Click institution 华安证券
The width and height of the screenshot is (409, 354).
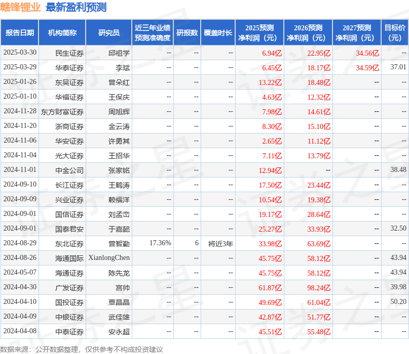click(69, 141)
